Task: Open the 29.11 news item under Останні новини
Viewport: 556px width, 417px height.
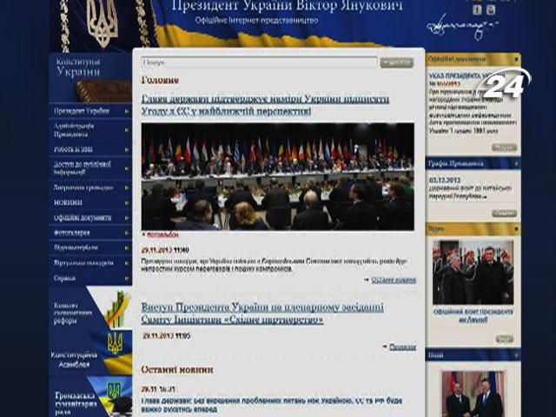Action: click(272, 405)
